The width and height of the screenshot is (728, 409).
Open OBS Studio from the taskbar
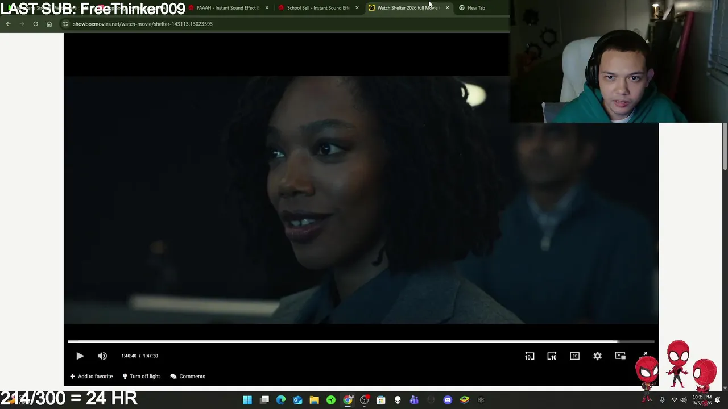pyautogui.click(x=365, y=400)
